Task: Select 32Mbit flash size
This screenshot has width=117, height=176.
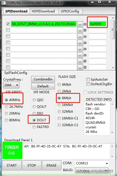Action: click(65, 112)
